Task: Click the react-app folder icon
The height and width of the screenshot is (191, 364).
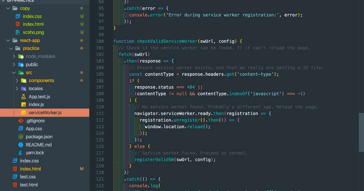Action: (15, 40)
